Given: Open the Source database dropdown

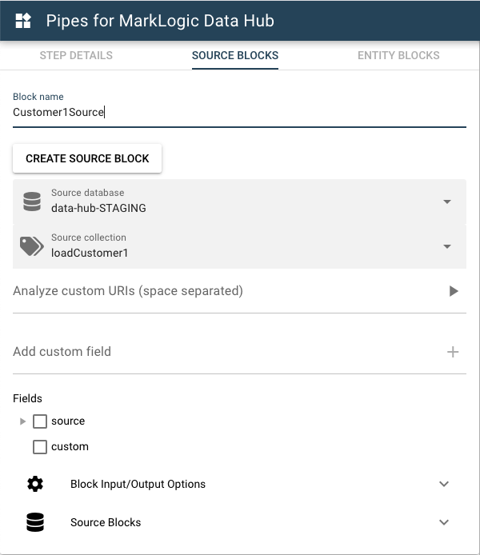Looking at the screenshot, I should pyautogui.click(x=447, y=202).
